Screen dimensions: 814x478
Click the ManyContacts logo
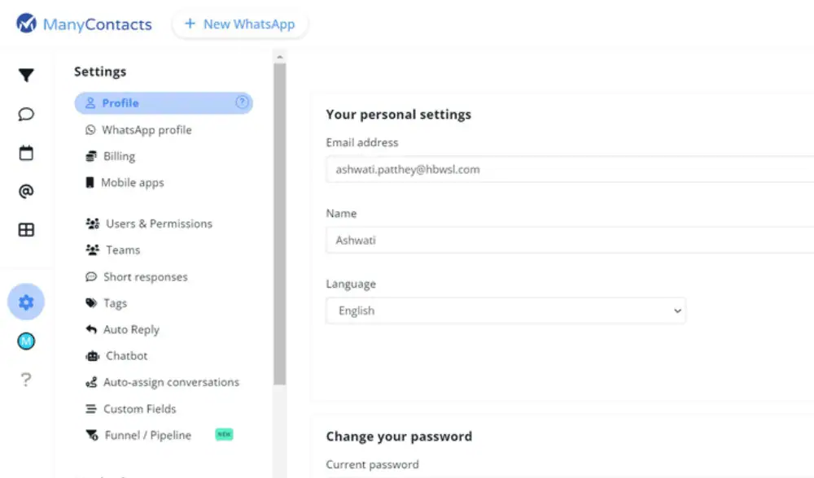click(85, 24)
